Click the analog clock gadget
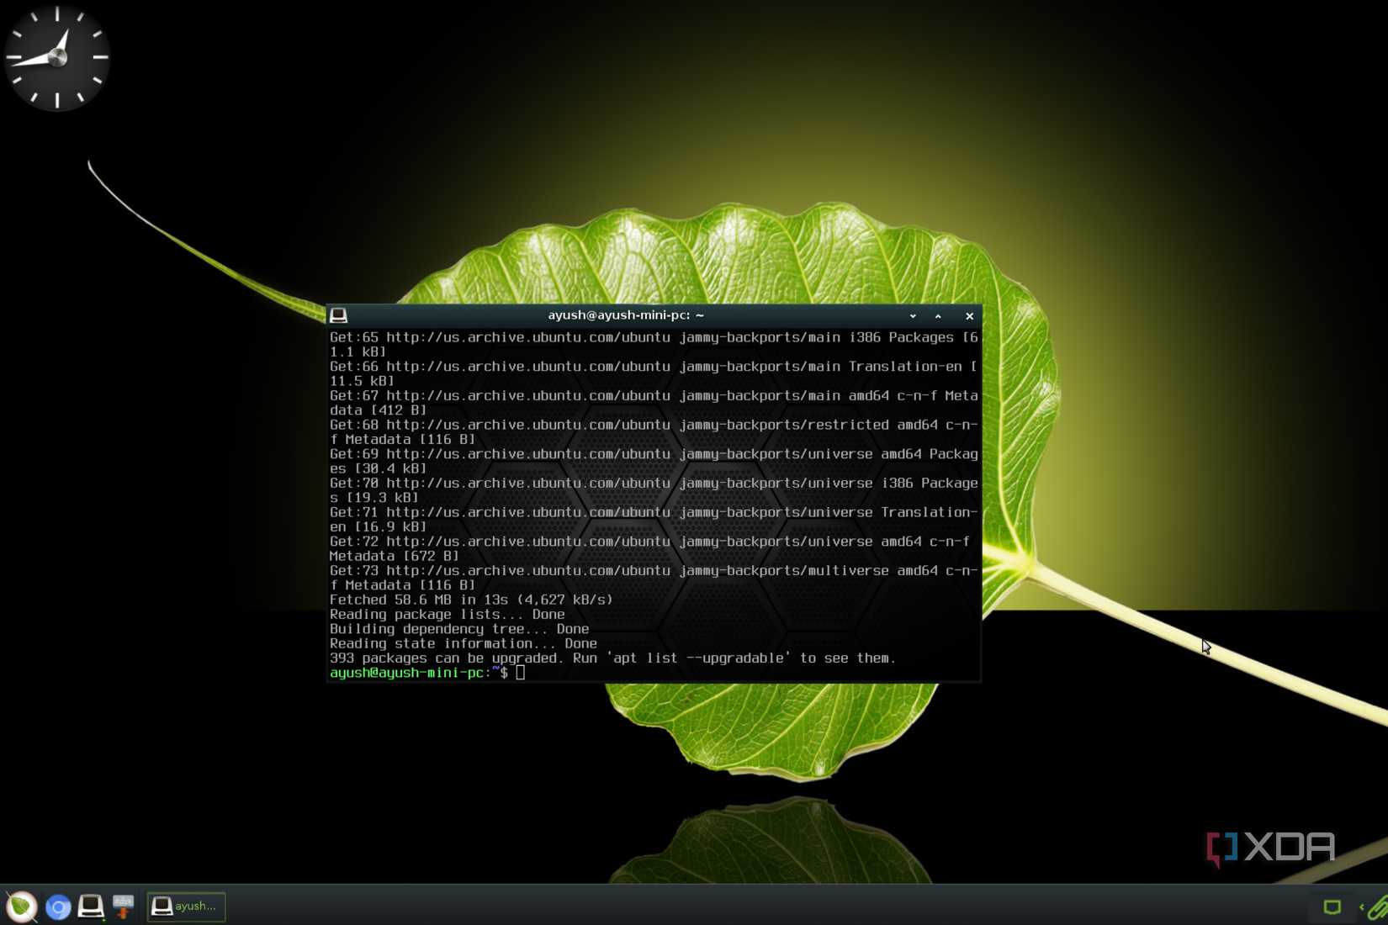 [57, 57]
